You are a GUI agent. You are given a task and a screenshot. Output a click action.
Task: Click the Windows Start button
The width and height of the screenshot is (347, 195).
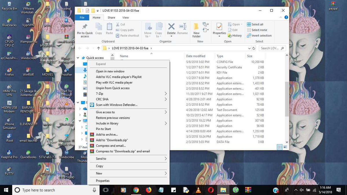click(6, 190)
